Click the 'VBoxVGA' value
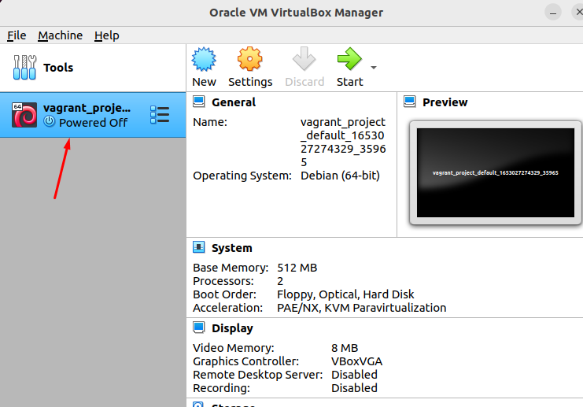Screen dimensions: 583x407 [x=356, y=361]
